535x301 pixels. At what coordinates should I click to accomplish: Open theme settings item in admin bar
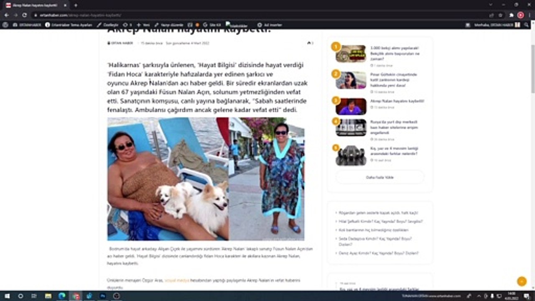pyautogui.click(x=69, y=25)
